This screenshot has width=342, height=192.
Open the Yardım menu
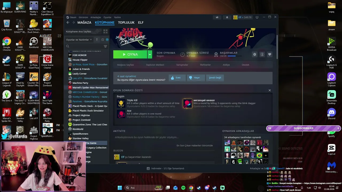coord(117,17)
